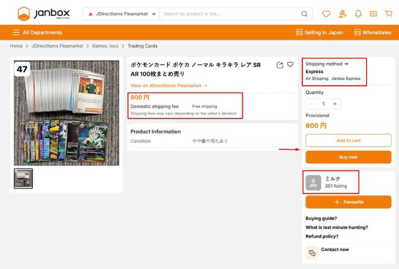Screen dimensions: 399x269
Task: Open the JDirectItems Fleamarket source dropdown
Action: [121, 14]
